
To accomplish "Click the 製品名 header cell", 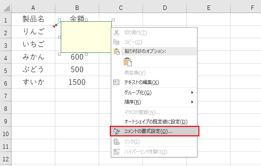I will coord(33,19).
